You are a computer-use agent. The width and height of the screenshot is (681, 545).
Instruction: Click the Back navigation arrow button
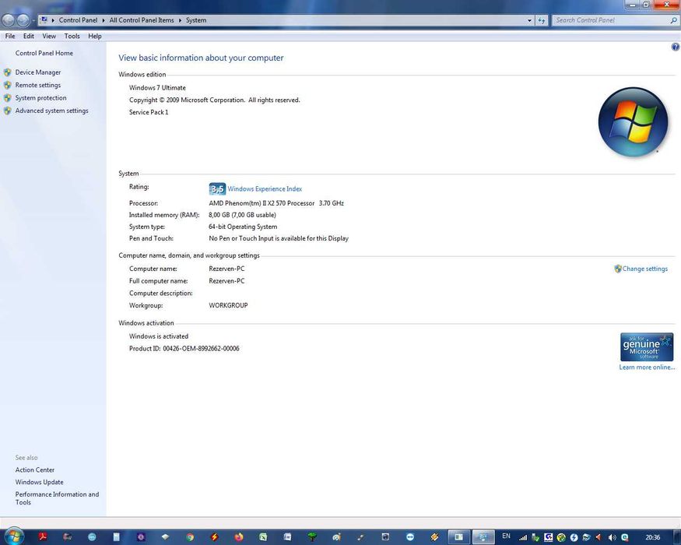(9, 20)
